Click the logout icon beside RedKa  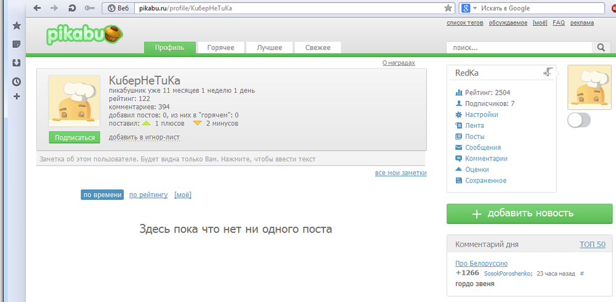(x=547, y=72)
